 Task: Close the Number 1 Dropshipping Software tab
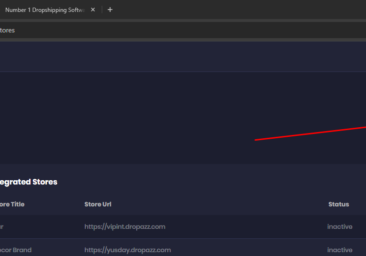[93, 10]
